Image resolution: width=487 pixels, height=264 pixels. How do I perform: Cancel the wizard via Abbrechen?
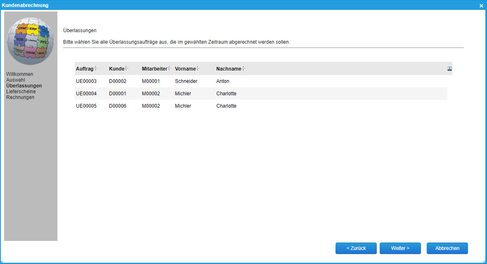click(447, 248)
